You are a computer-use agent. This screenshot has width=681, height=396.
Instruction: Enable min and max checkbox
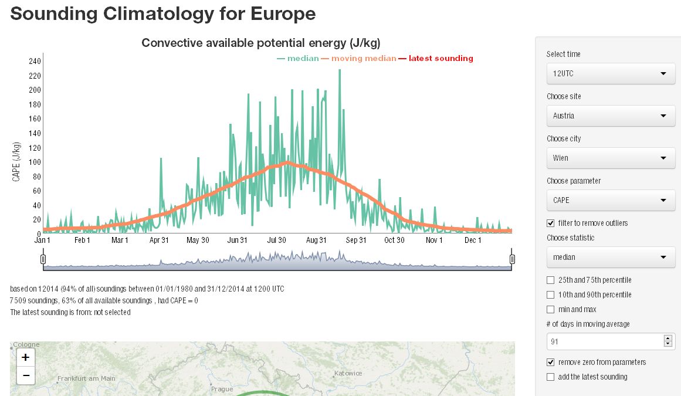[x=551, y=310]
